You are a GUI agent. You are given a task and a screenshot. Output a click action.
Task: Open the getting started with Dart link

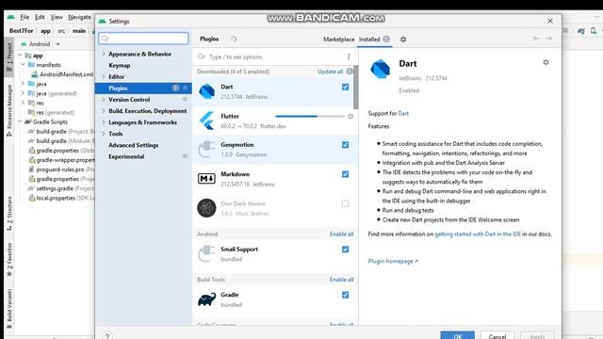click(x=478, y=234)
